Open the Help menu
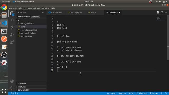This screenshot has width=169, height=95. point(53,8)
